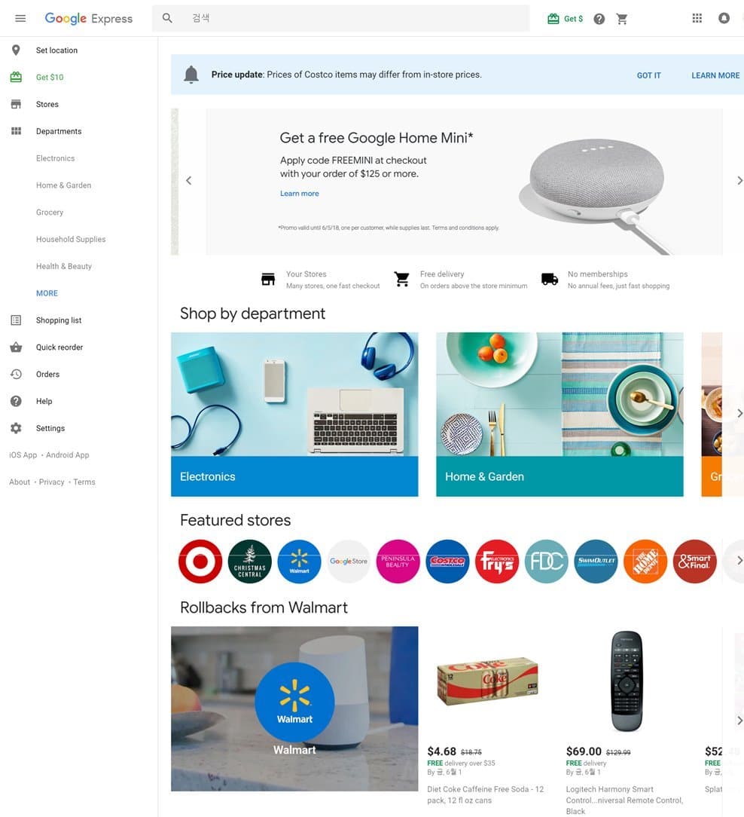744x817 pixels.
Task: Check notifications via the bell icon
Action: tap(724, 18)
